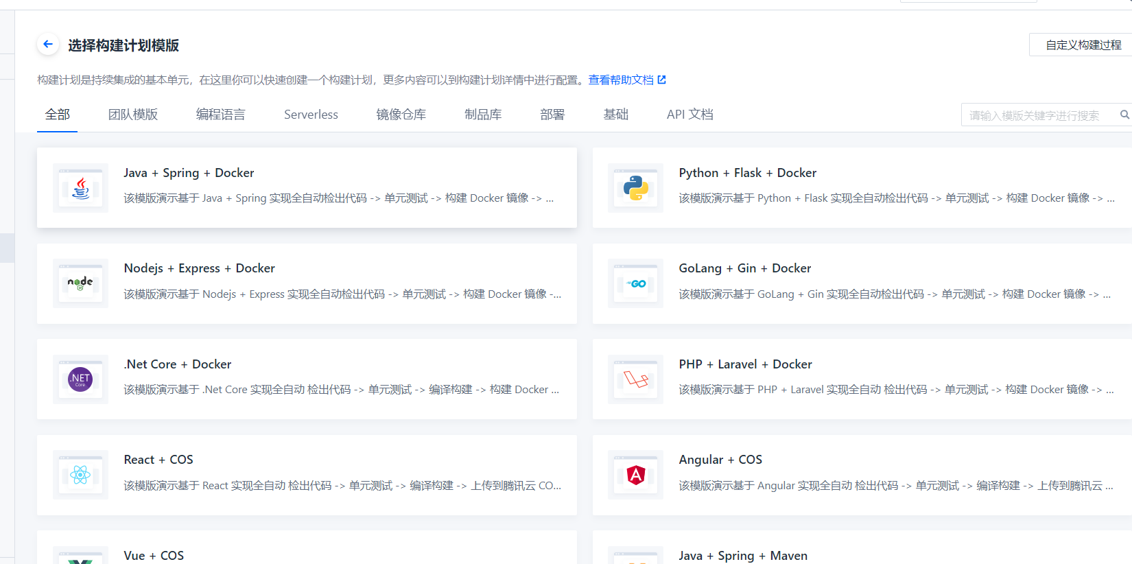This screenshot has width=1132, height=564.
Task: Click the Angular logo template icon
Action: [635, 475]
